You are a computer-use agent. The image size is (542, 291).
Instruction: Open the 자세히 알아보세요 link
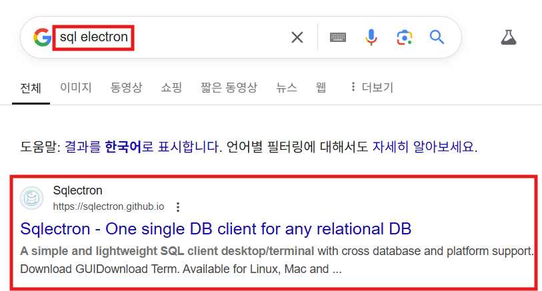coord(423,146)
